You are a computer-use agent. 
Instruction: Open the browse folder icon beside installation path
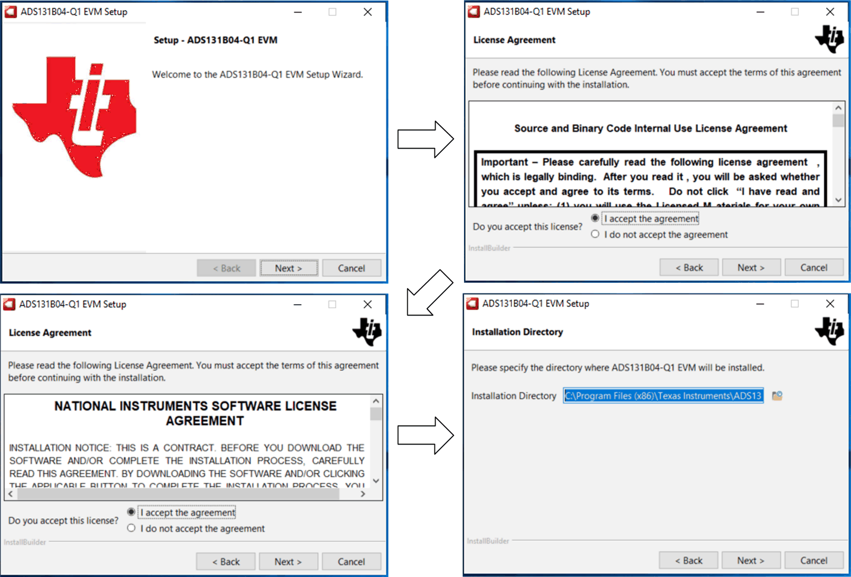pyautogui.click(x=777, y=395)
